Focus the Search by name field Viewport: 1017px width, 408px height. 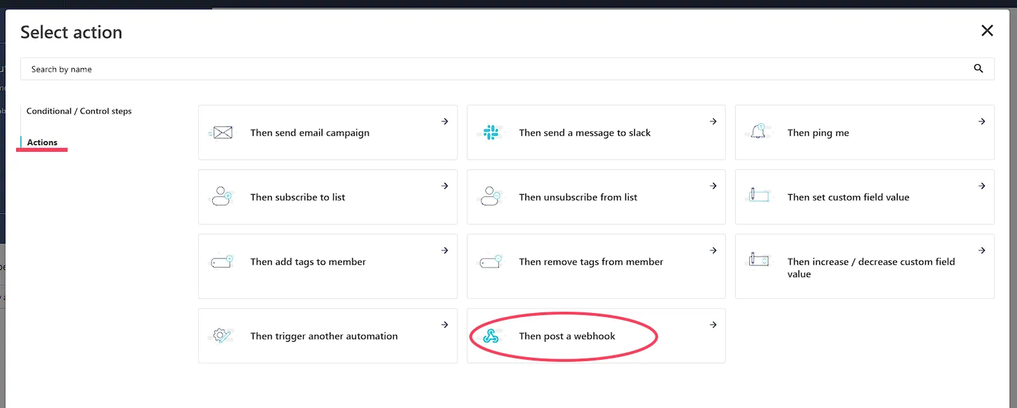coord(507,69)
